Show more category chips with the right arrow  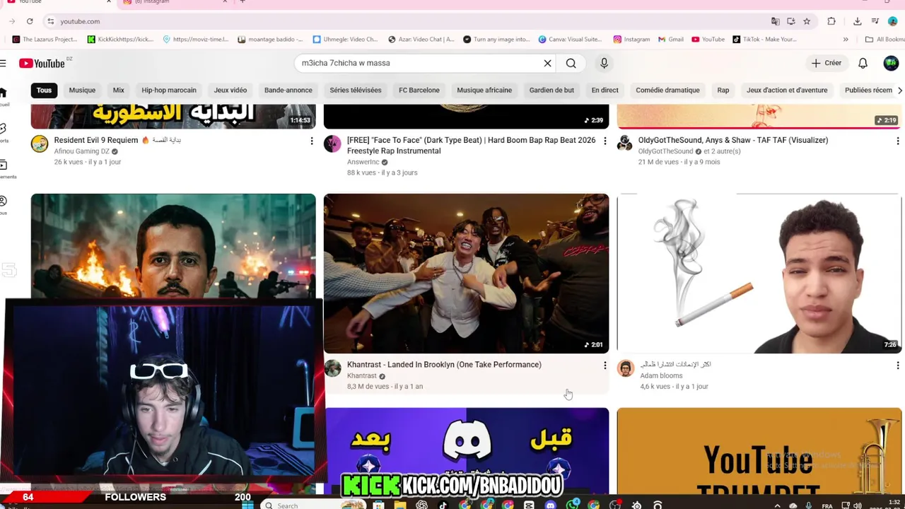pyautogui.click(x=899, y=90)
